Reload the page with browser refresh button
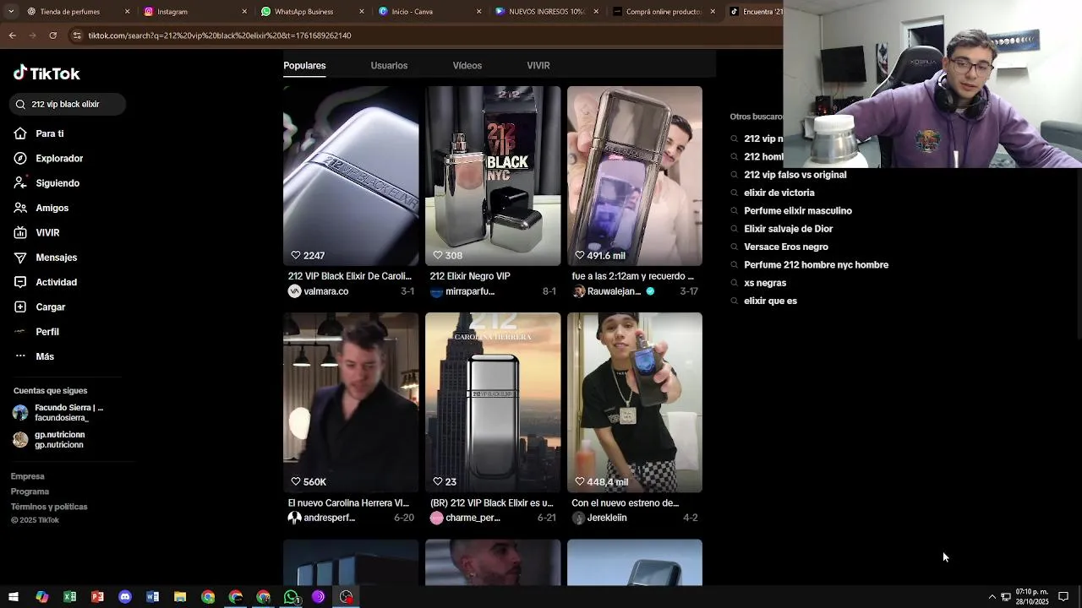The width and height of the screenshot is (1082, 608). click(x=53, y=35)
